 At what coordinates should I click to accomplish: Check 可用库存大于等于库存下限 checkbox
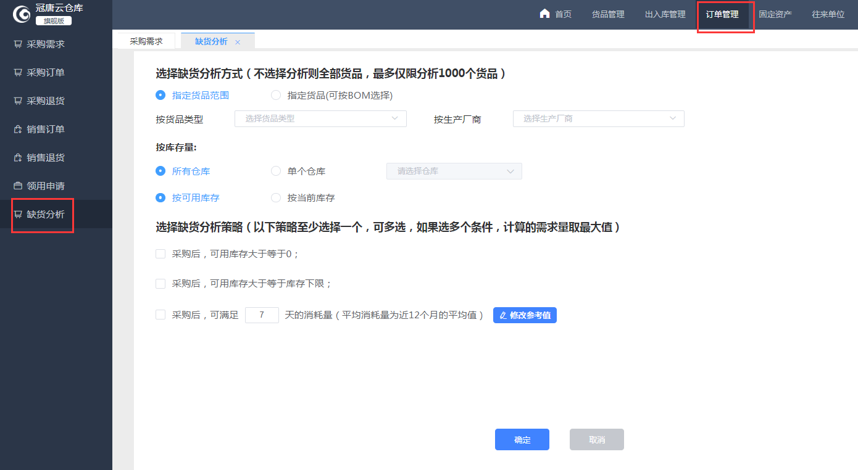(160, 283)
